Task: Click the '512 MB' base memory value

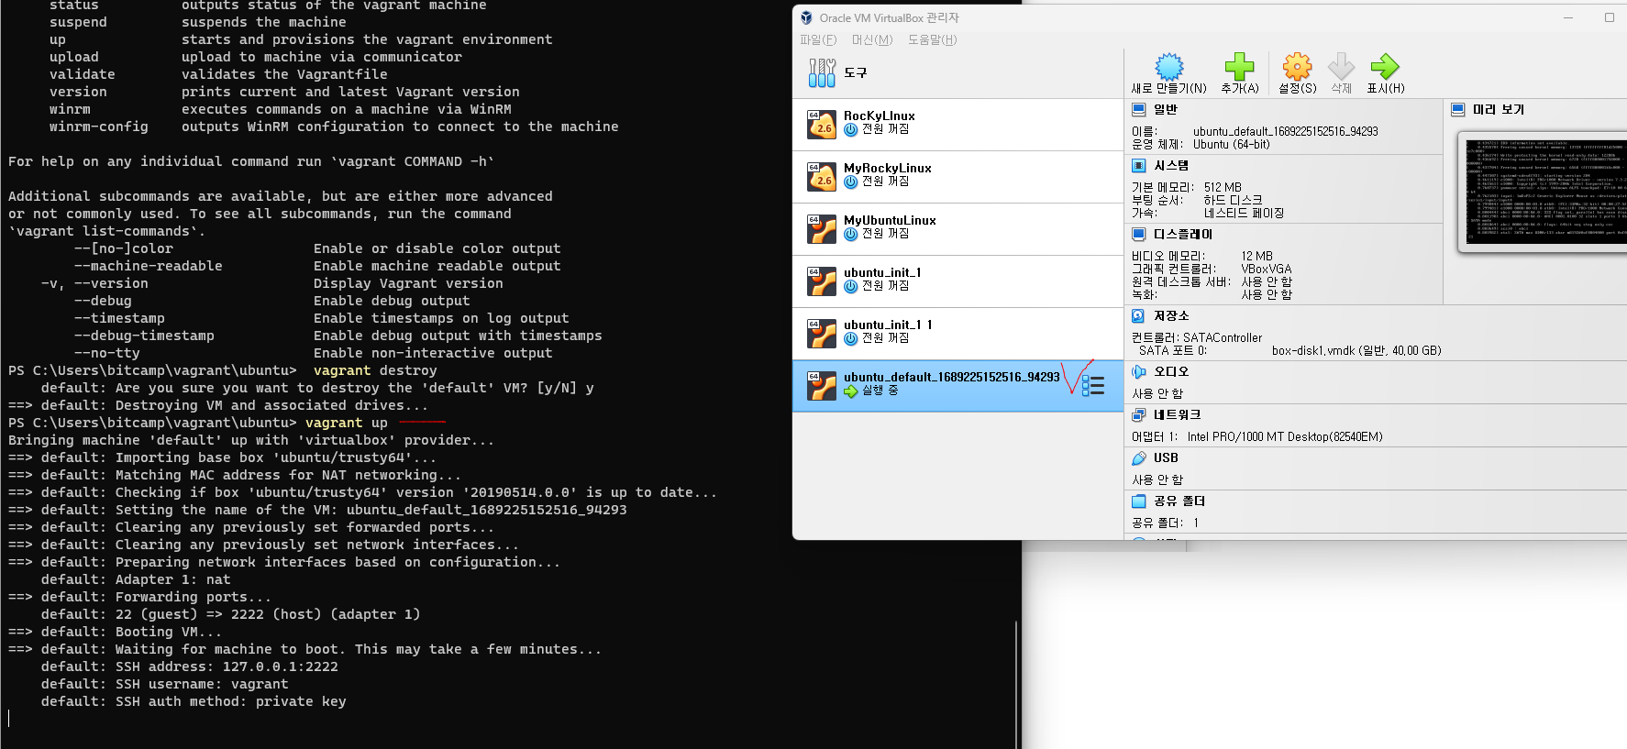Action: (1223, 187)
